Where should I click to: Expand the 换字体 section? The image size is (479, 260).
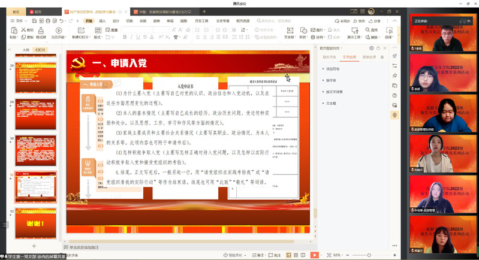pos(331,80)
